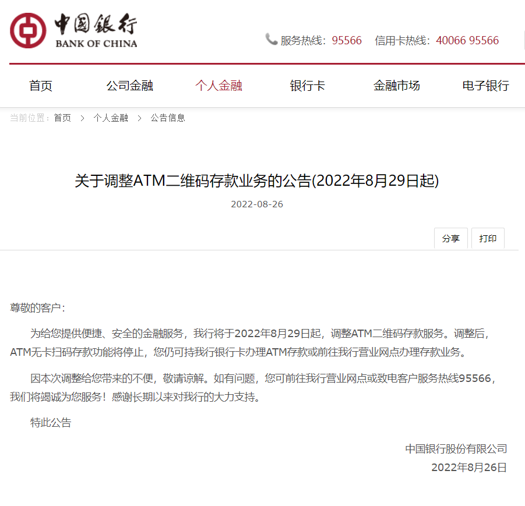Click the 特此公告 closing line

point(51,423)
